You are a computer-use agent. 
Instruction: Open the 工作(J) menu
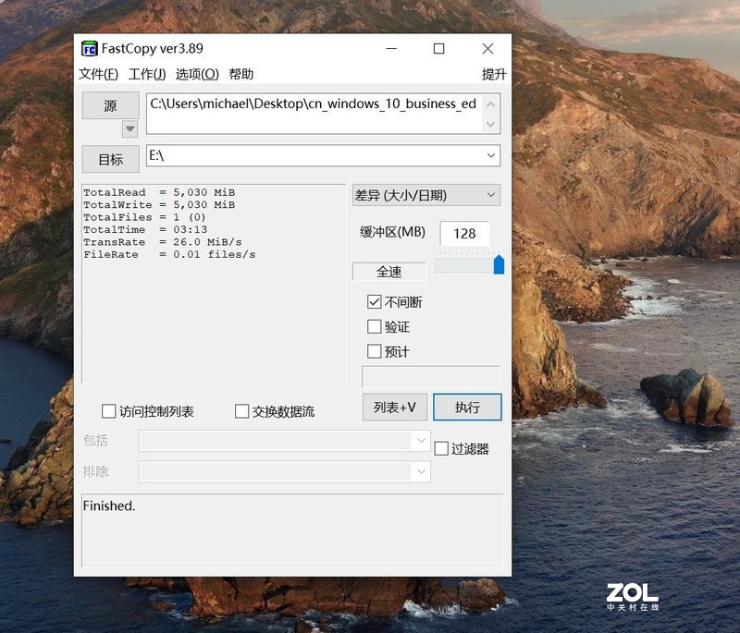pyautogui.click(x=147, y=74)
